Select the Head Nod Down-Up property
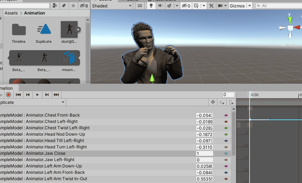 pos(115,134)
